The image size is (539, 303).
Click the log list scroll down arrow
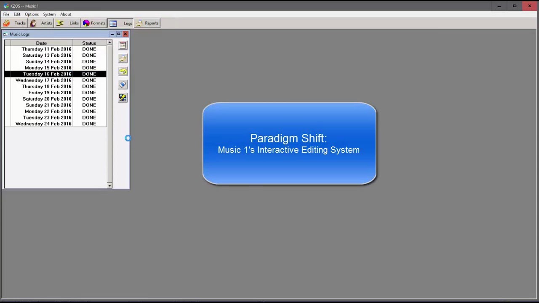coord(109,186)
